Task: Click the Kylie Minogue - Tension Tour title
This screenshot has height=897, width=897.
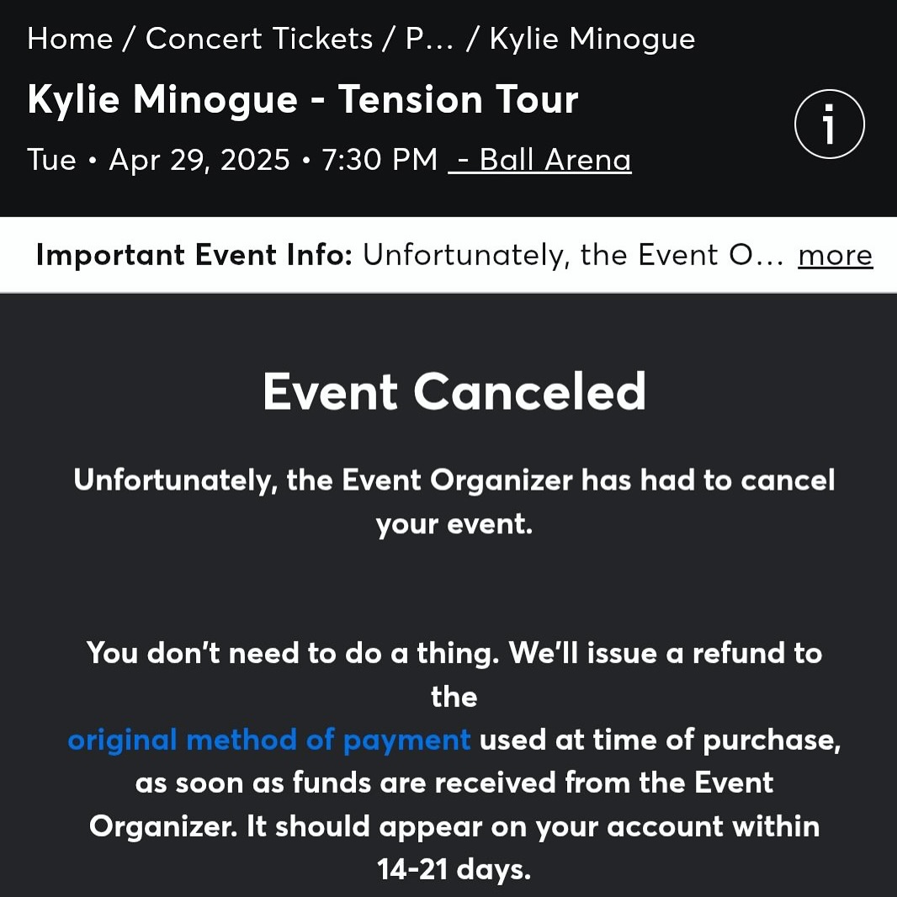Action: tap(303, 99)
